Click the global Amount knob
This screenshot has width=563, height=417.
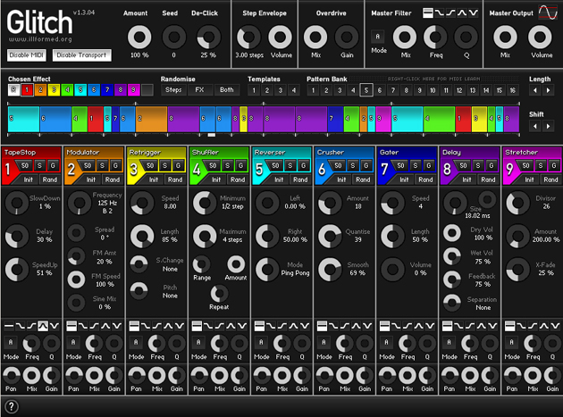(x=139, y=37)
